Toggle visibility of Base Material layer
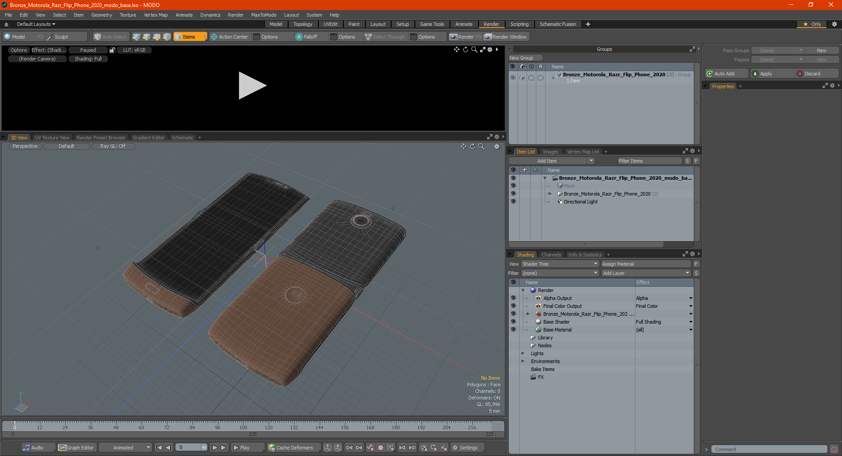 tap(513, 330)
